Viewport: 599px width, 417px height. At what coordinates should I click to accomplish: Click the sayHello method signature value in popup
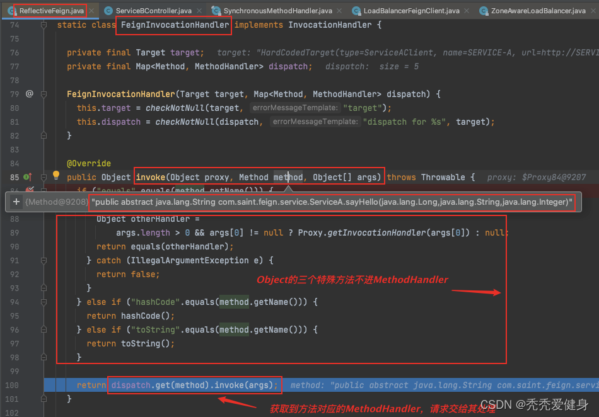(x=332, y=202)
